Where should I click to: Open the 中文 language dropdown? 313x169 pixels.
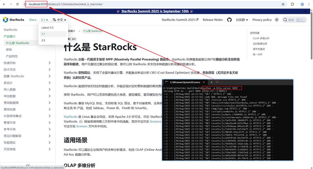(59, 20)
